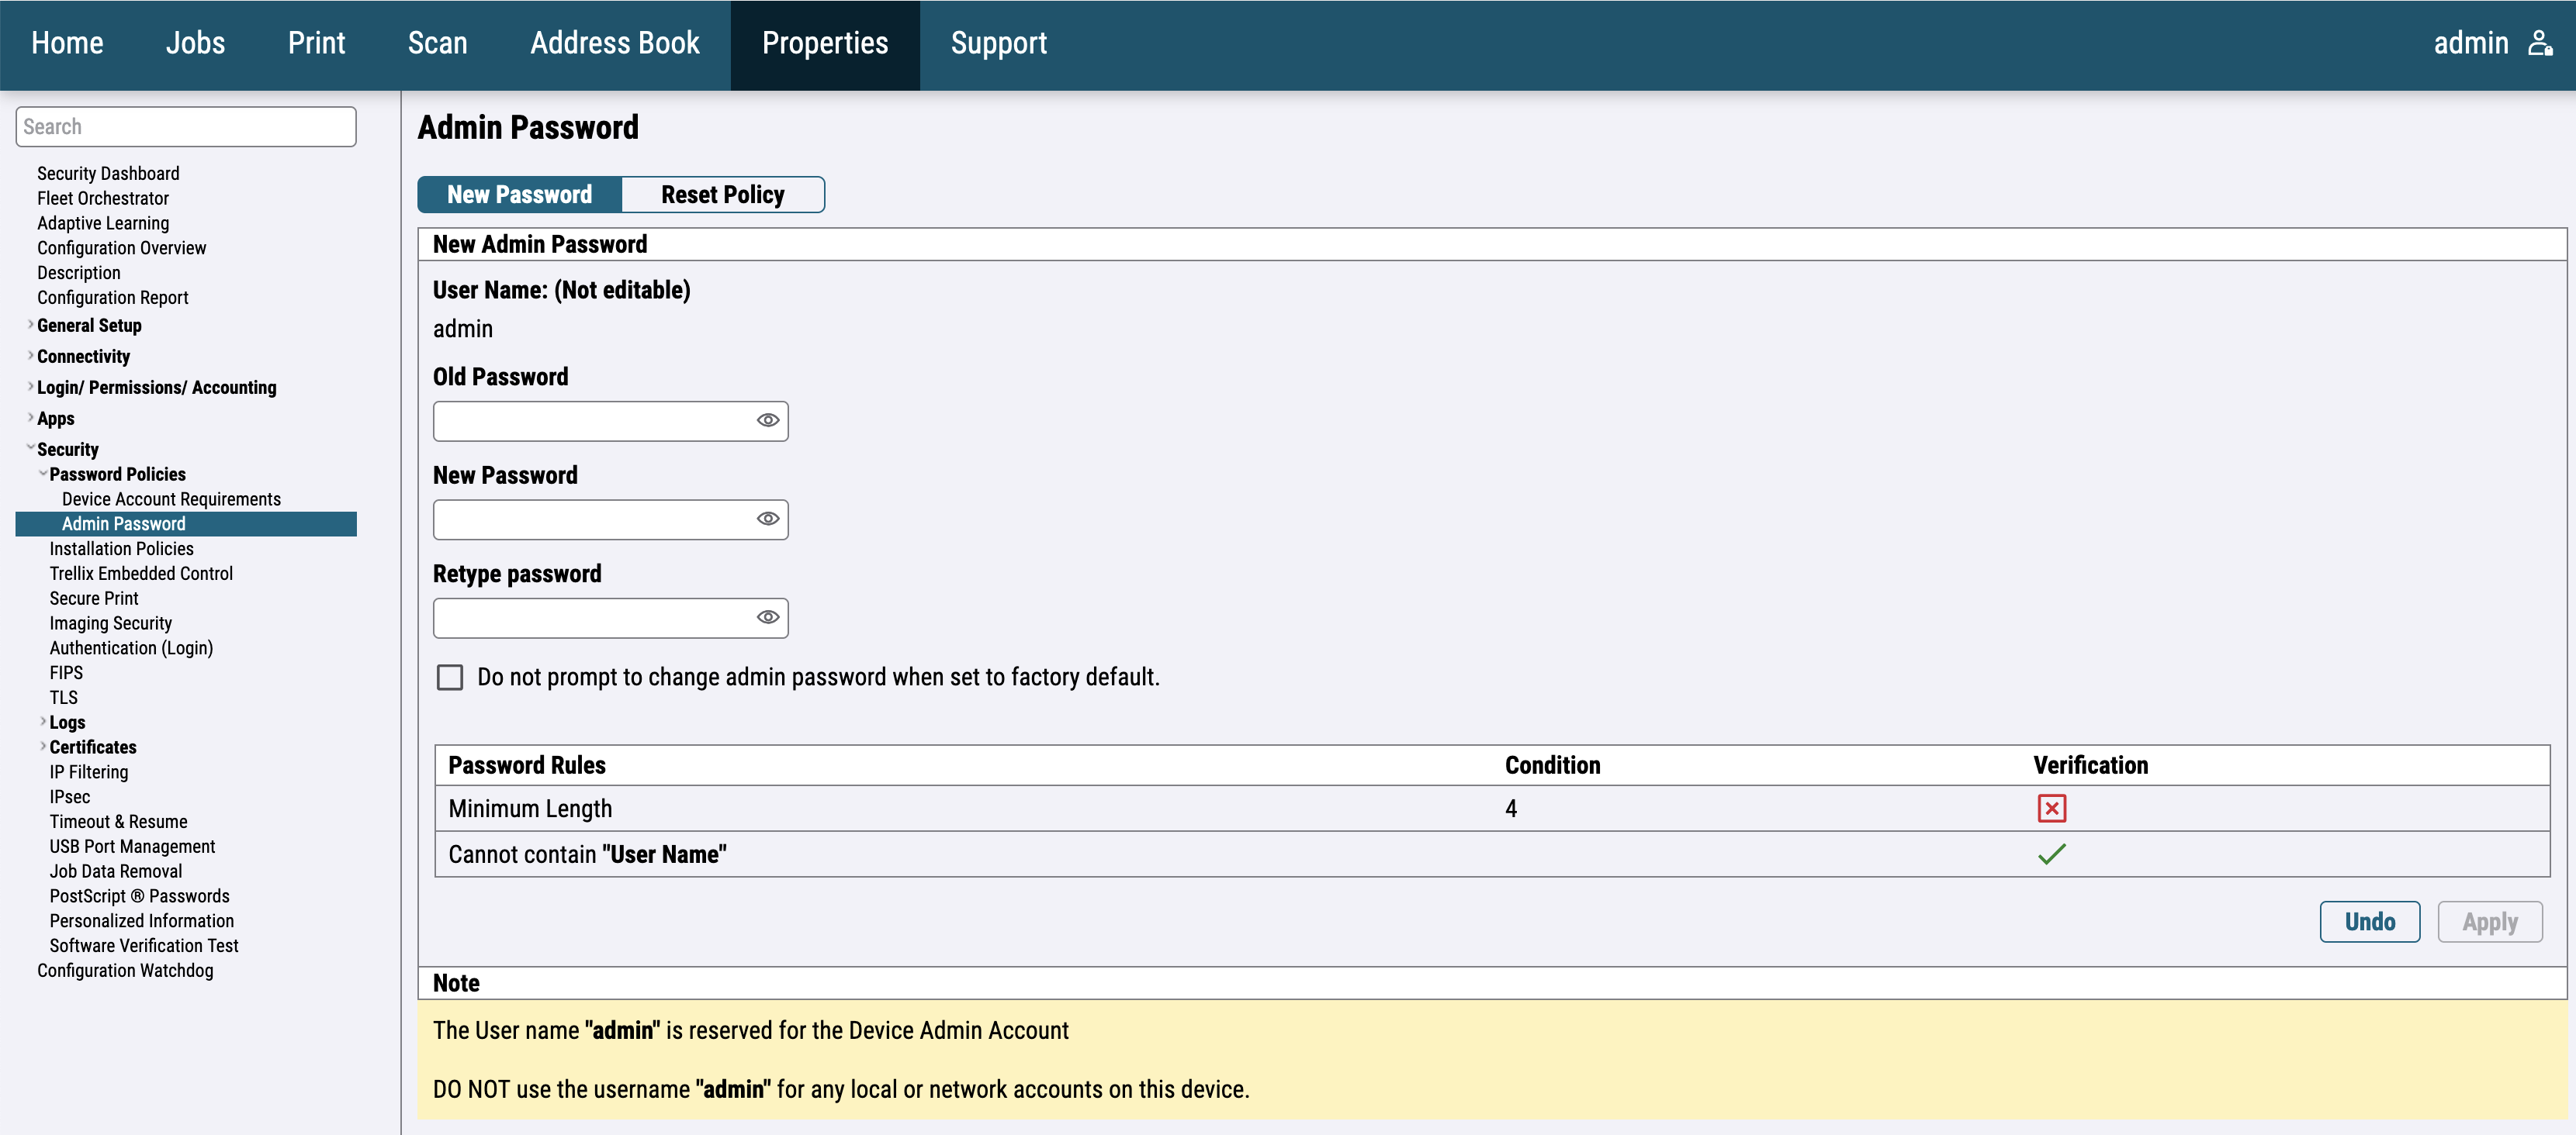Navigate to the Support section
This screenshot has height=1135, width=2576.
(998, 43)
